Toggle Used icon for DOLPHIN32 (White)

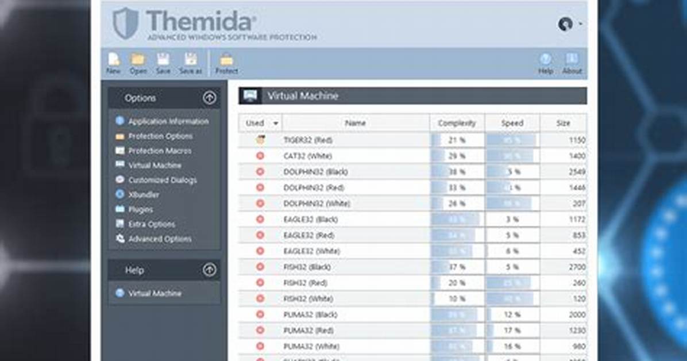[260, 203]
